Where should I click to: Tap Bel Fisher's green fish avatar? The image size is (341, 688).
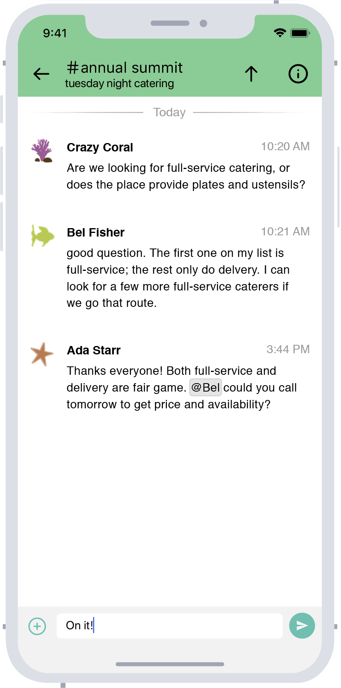[42, 236]
